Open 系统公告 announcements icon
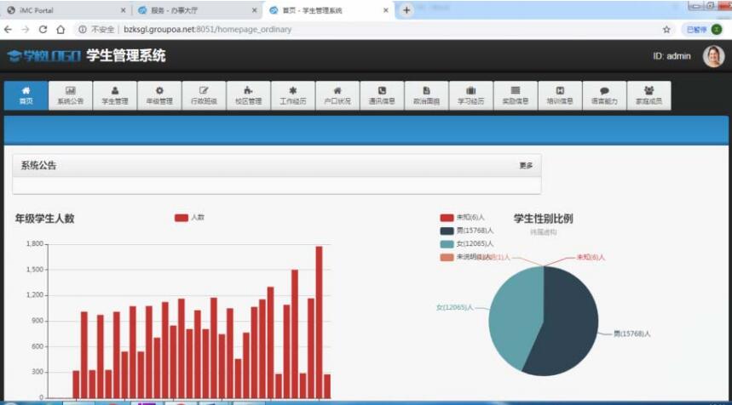The width and height of the screenshot is (732, 405). (x=71, y=95)
